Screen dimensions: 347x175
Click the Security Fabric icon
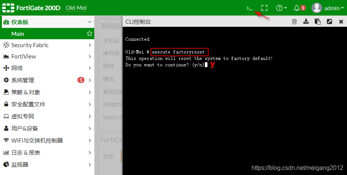(6, 45)
